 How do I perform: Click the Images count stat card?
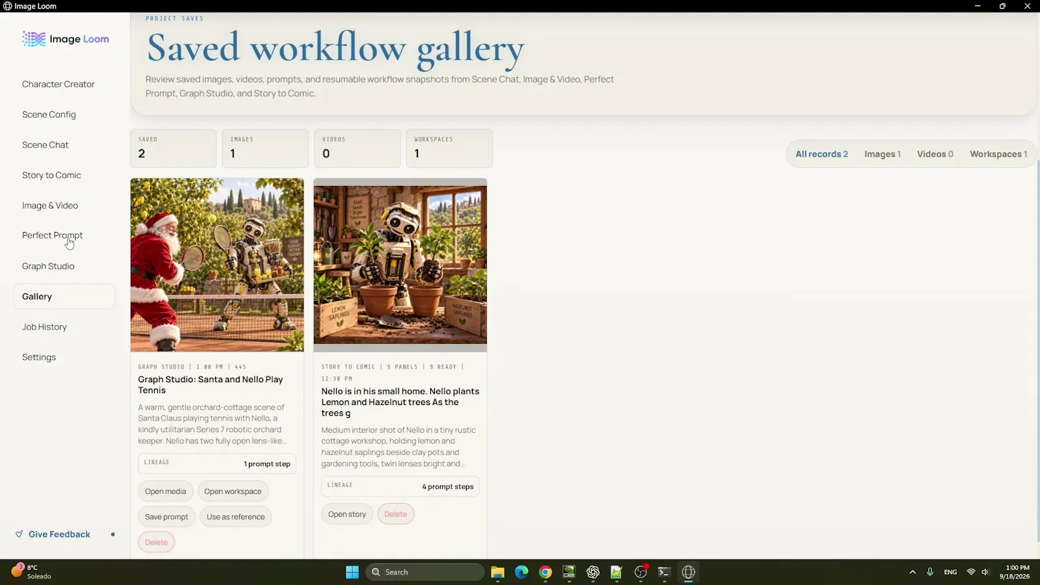[265, 148]
